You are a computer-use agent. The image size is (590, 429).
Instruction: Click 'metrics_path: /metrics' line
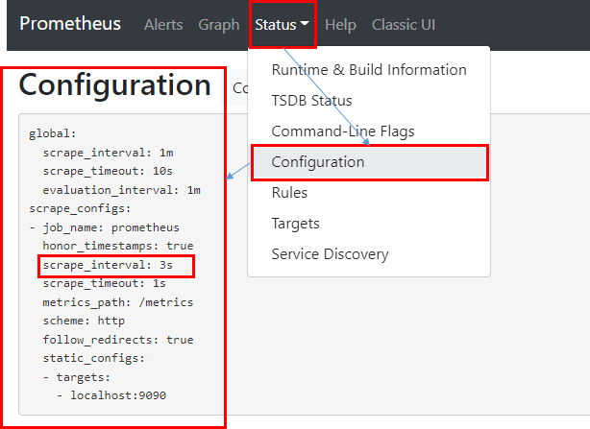point(118,302)
